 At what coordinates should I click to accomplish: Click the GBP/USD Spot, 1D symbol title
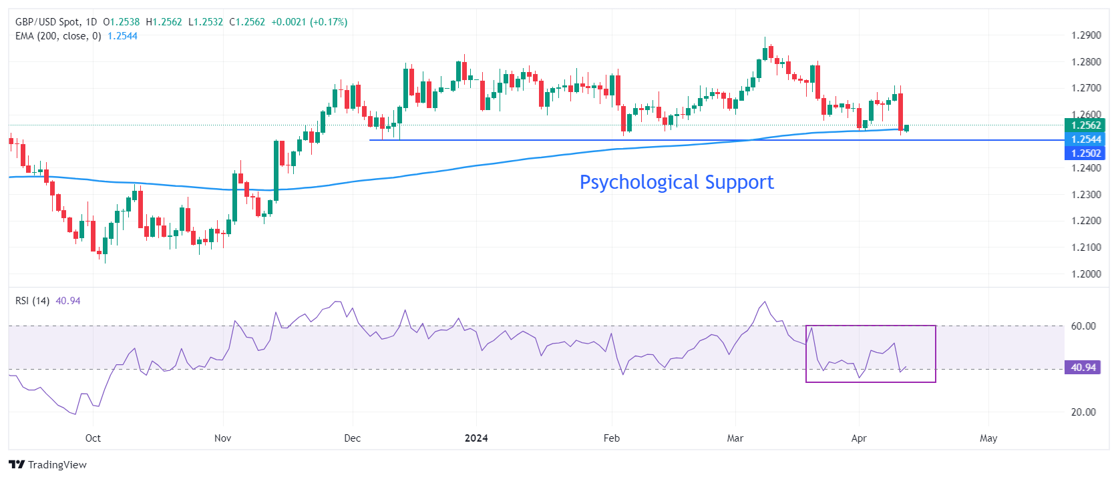(x=56, y=22)
